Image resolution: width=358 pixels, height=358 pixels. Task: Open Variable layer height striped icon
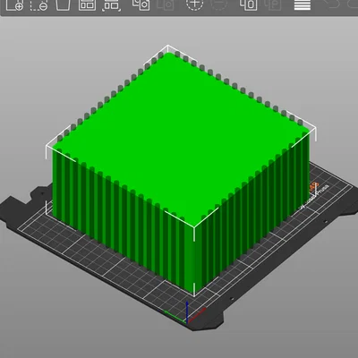(303, 4)
